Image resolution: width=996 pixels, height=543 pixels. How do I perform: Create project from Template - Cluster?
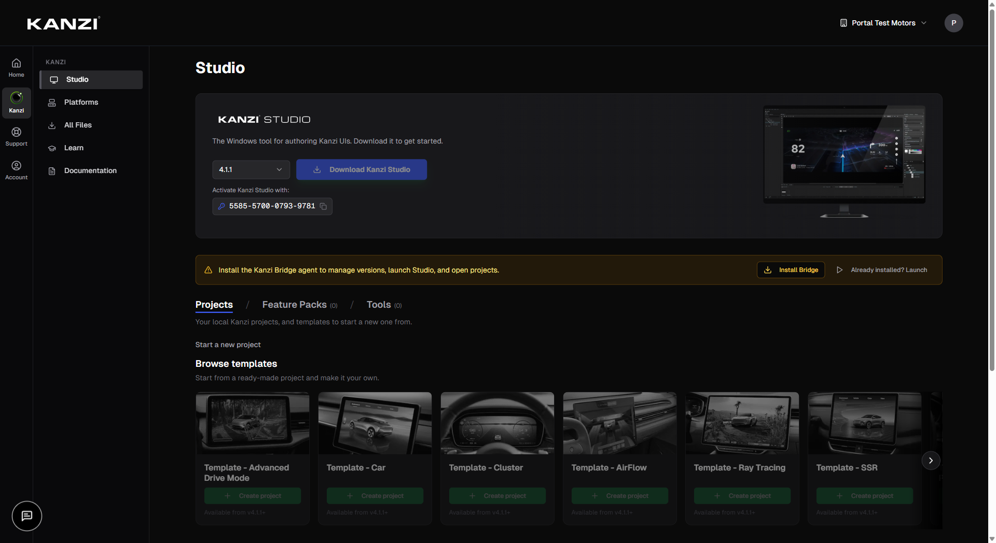click(x=497, y=496)
